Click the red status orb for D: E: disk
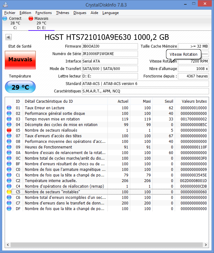This screenshot has height=253, width=214. (x=31, y=18)
